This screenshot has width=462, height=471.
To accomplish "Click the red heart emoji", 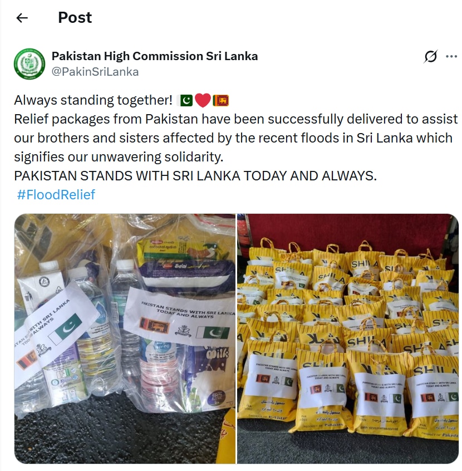I will tap(203, 100).
